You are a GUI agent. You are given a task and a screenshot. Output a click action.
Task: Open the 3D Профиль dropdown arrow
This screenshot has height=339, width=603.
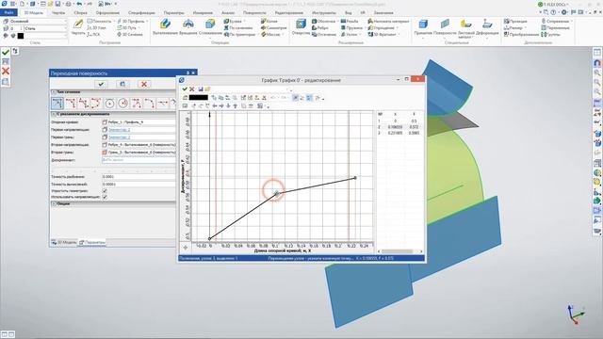tap(147, 21)
